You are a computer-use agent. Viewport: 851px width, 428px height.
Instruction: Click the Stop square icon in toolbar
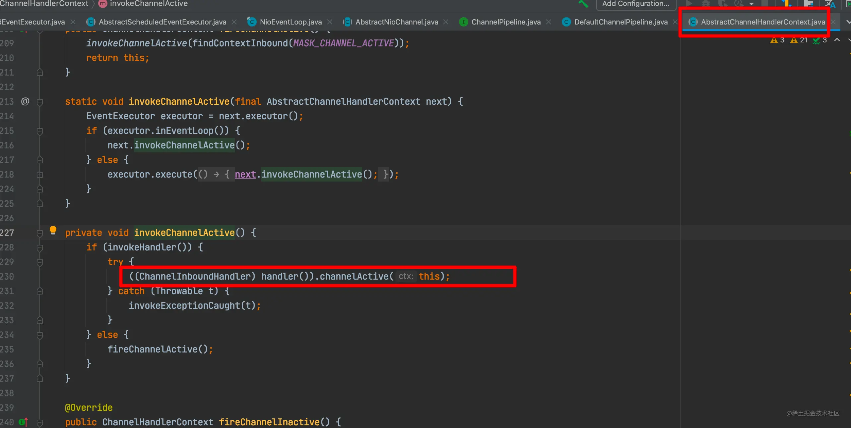point(765,4)
